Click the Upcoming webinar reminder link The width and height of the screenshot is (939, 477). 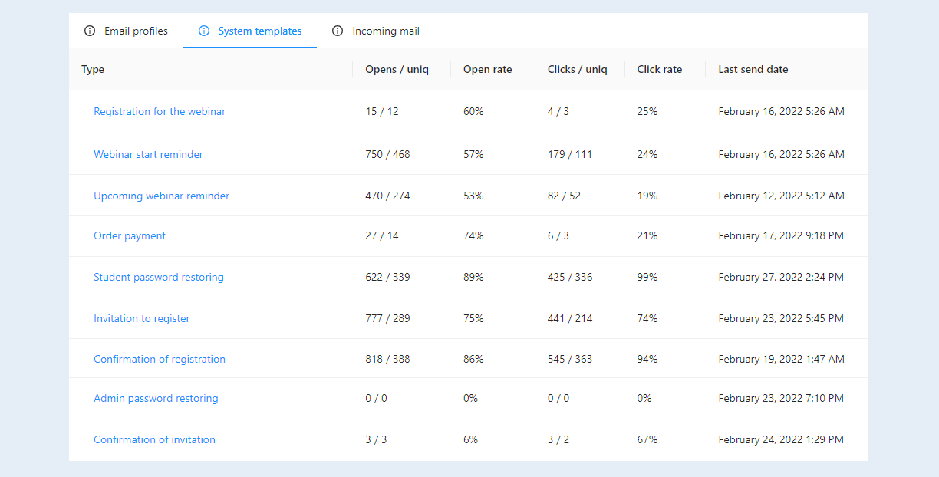coord(161,196)
